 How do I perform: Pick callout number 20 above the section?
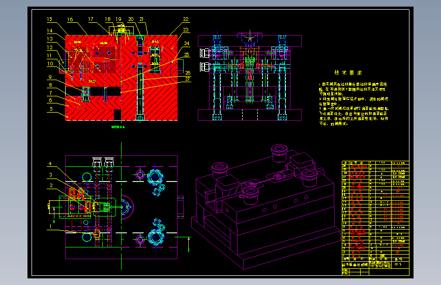pos(131,19)
